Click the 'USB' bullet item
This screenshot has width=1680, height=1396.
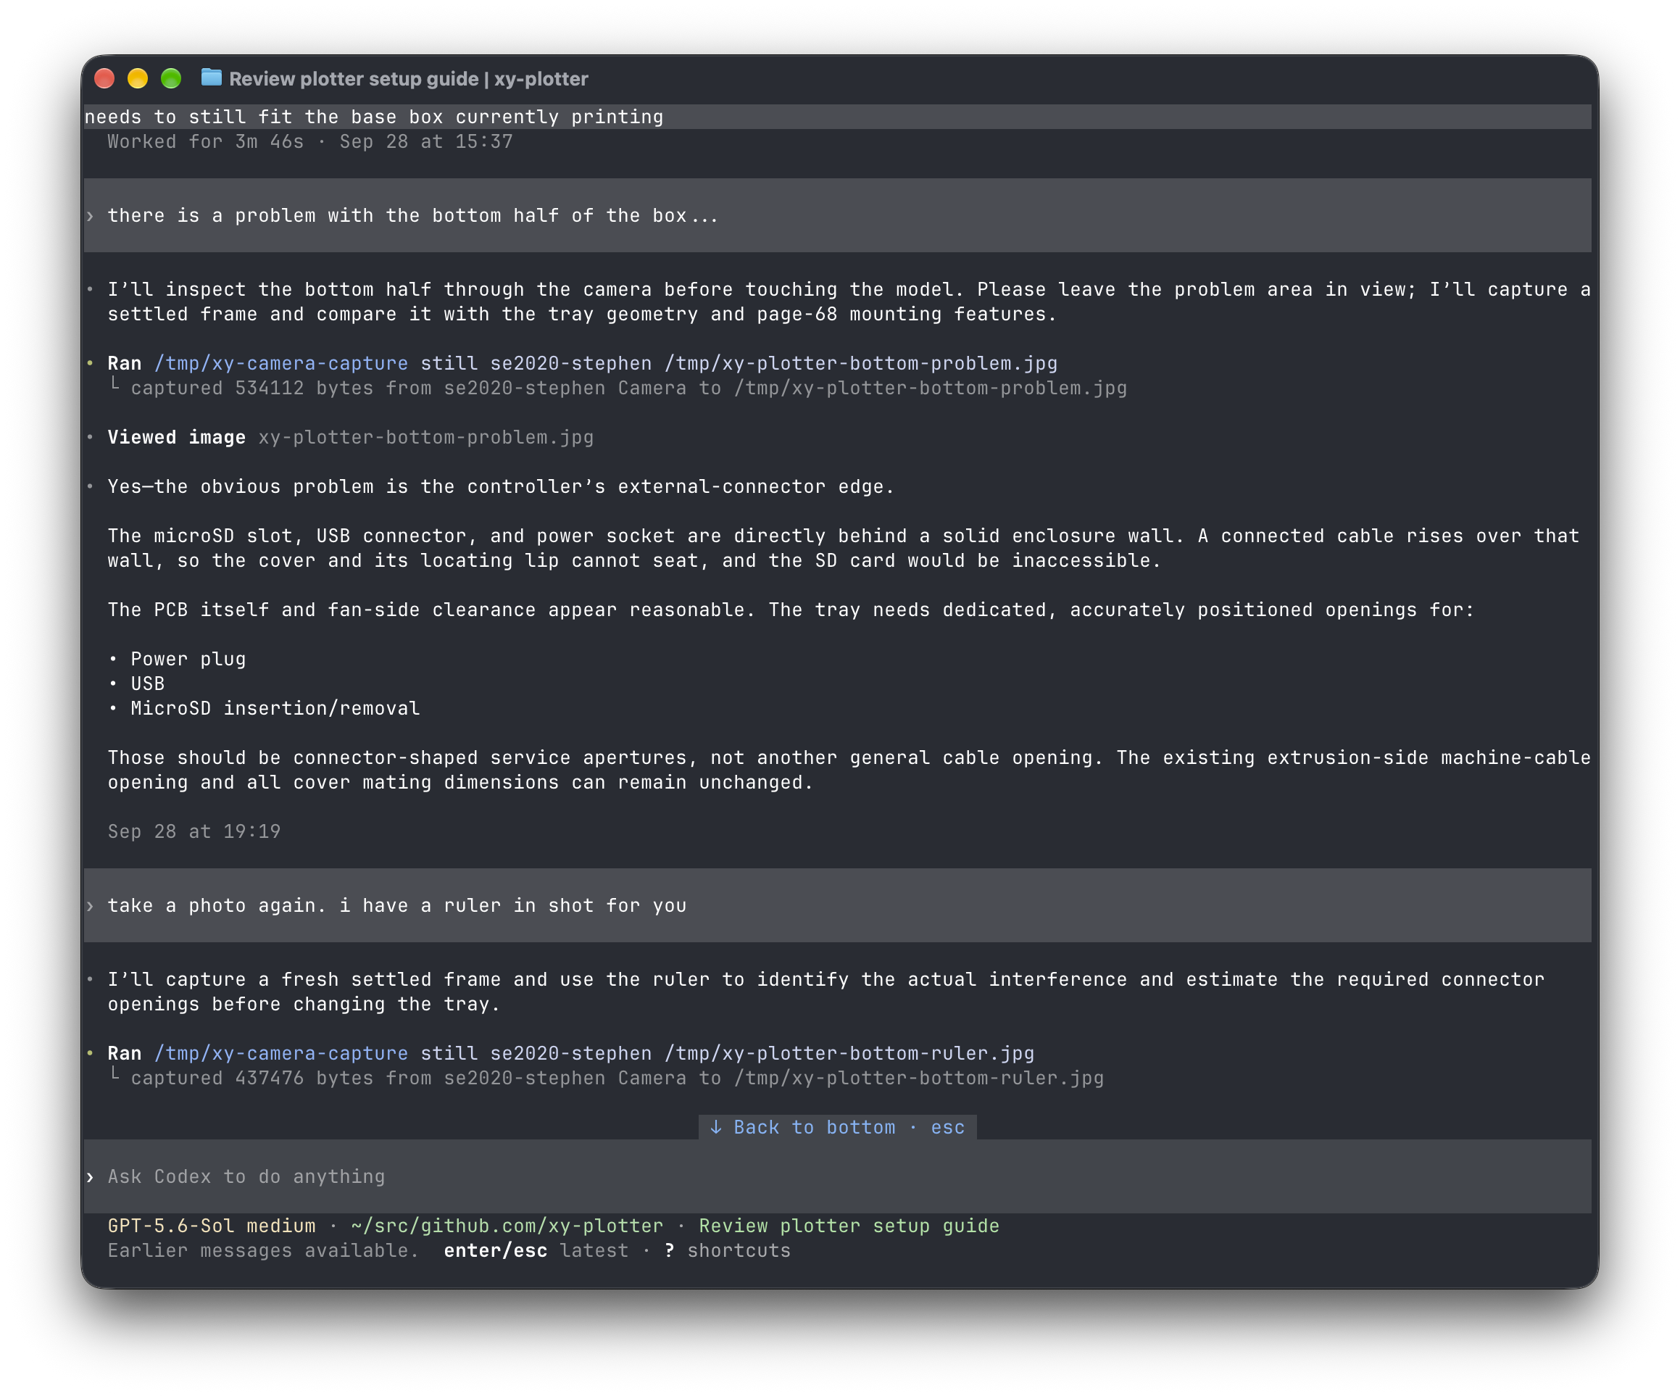coord(147,684)
